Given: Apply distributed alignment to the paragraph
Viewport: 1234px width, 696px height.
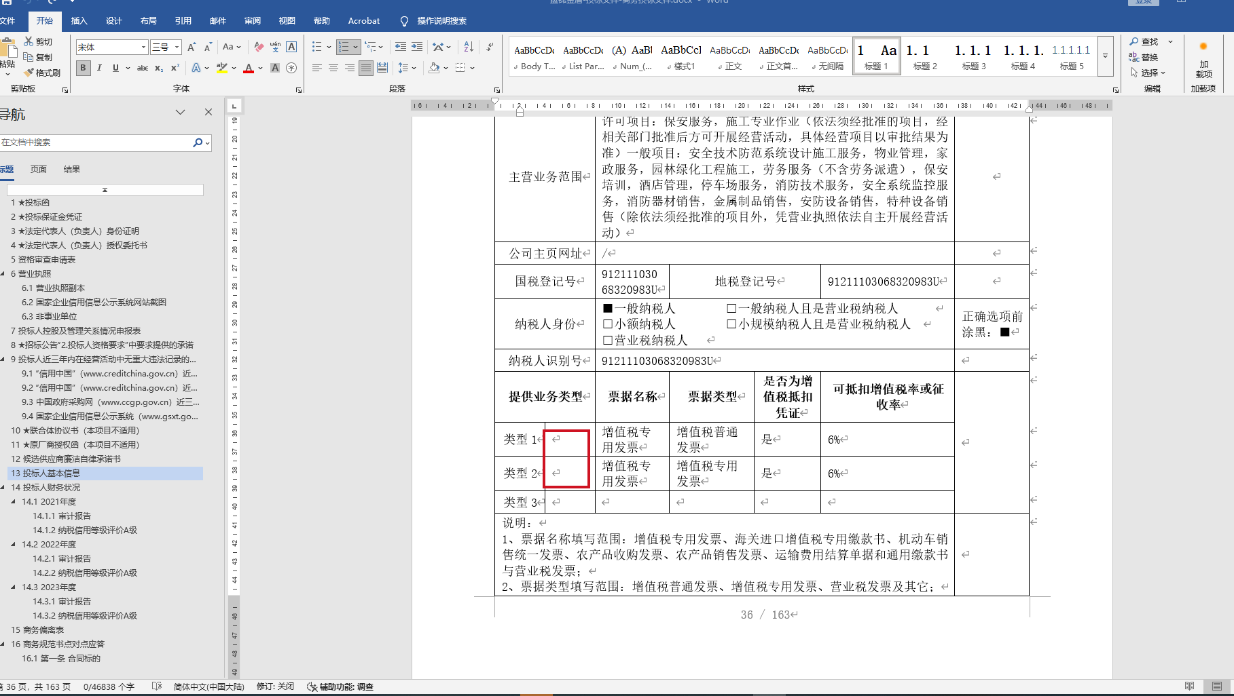Looking at the screenshot, I should [382, 68].
